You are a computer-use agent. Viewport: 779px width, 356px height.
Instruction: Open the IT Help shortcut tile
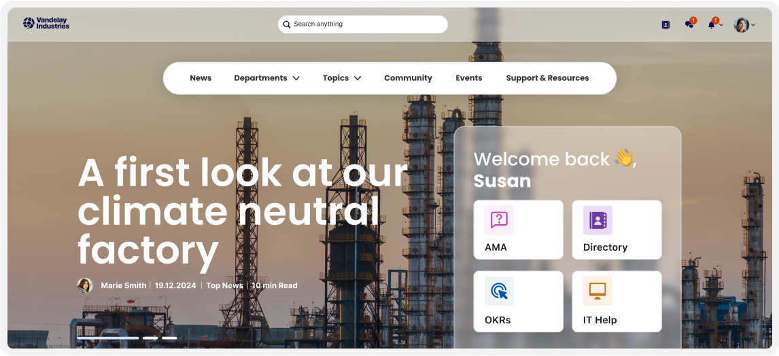point(617,302)
